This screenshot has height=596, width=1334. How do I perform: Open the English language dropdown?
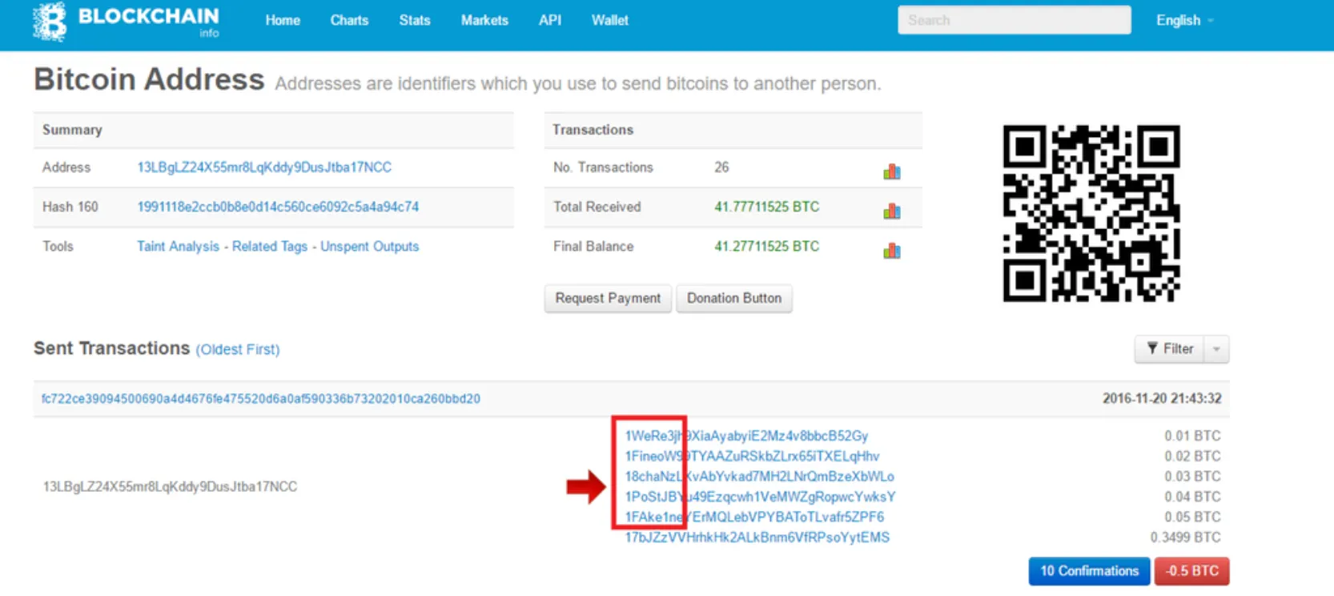(1183, 21)
